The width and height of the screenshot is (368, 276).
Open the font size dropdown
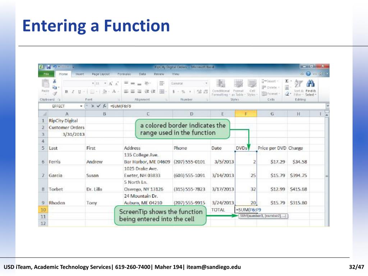pyautogui.click(x=105, y=83)
